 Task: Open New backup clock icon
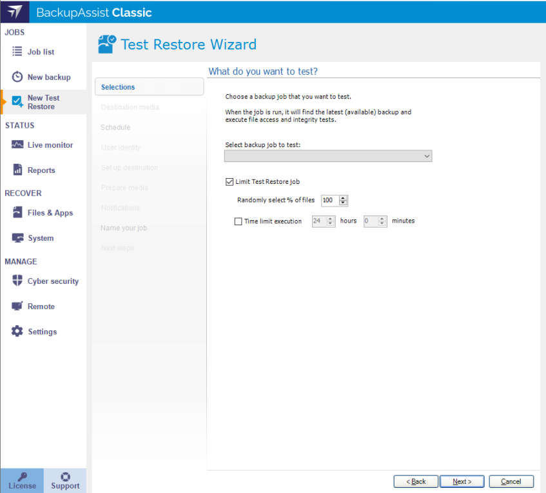point(17,77)
